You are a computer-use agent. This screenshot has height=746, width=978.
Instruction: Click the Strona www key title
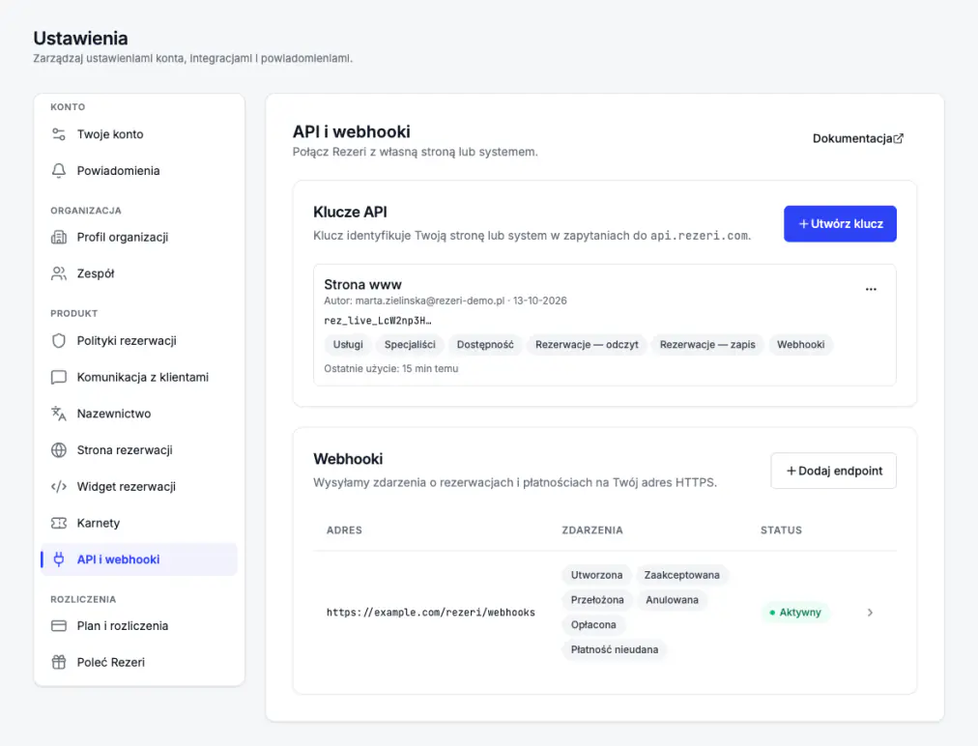point(363,284)
